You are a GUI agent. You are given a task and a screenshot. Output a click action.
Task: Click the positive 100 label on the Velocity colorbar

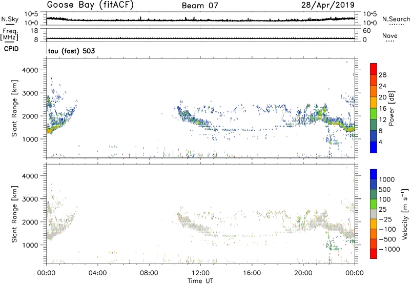coord(385,199)
